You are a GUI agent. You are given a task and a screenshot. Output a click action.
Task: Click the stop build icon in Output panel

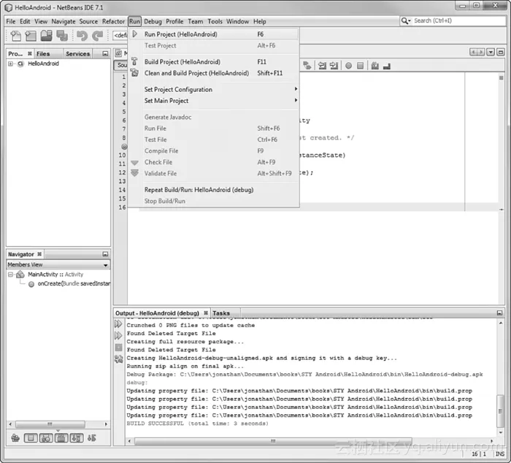(118, 347)
